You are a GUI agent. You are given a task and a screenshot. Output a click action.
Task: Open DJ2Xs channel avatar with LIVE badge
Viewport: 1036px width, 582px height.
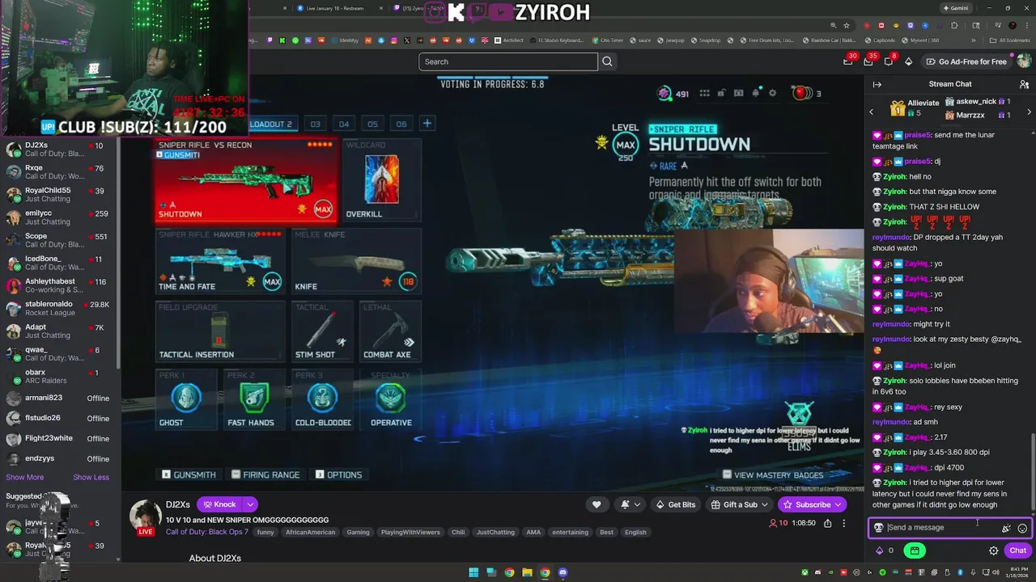[146, 517]
